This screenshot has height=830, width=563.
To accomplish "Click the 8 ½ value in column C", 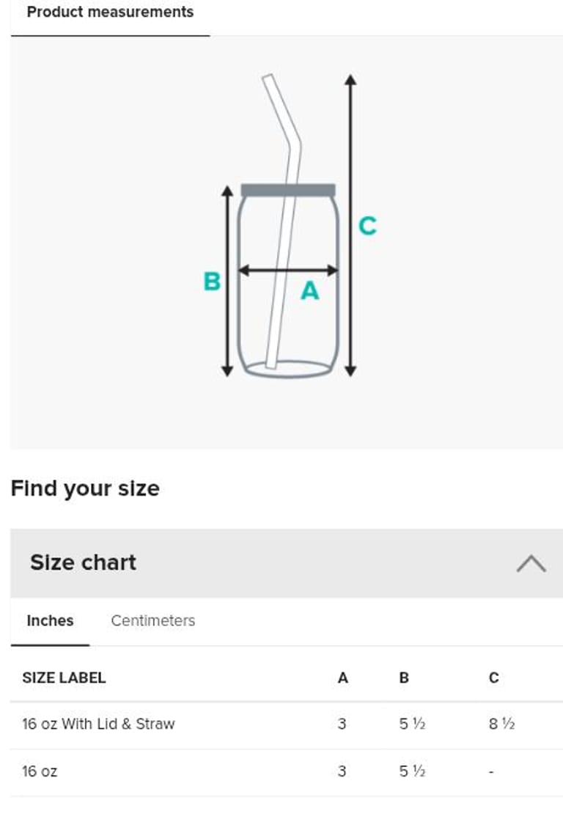I will point(501,724).
